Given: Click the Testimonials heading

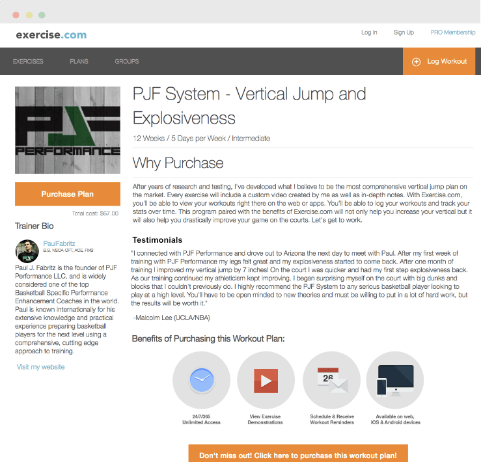Looking at the screenshot, I should click(x=158, y=240).
